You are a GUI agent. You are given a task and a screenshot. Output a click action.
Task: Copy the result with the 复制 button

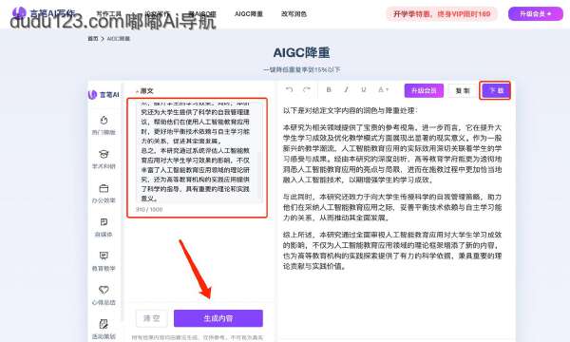(463, 90)
